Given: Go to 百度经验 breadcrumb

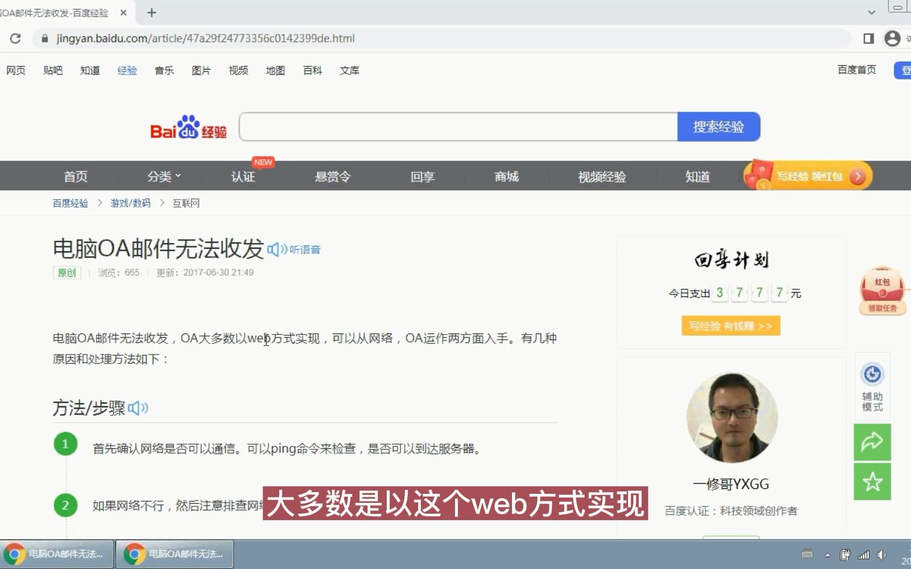Looking at the screenshot, I should [70, 203].
